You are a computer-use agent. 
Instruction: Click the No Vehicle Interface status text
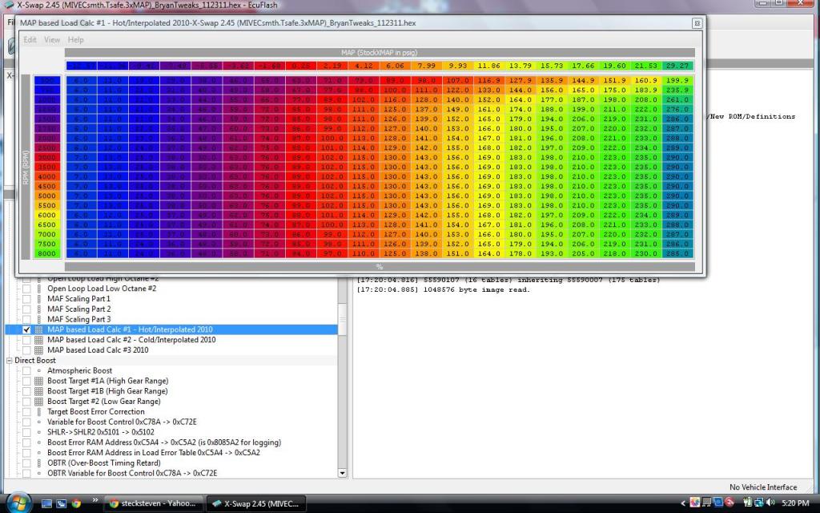pyautogui.click(x=763, y=487)
